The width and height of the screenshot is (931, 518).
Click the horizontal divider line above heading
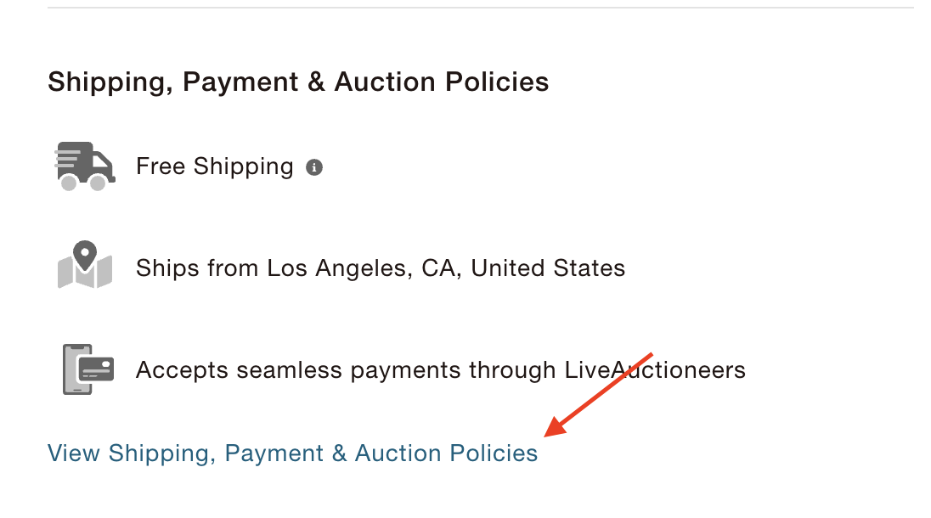tap(480, 8)
